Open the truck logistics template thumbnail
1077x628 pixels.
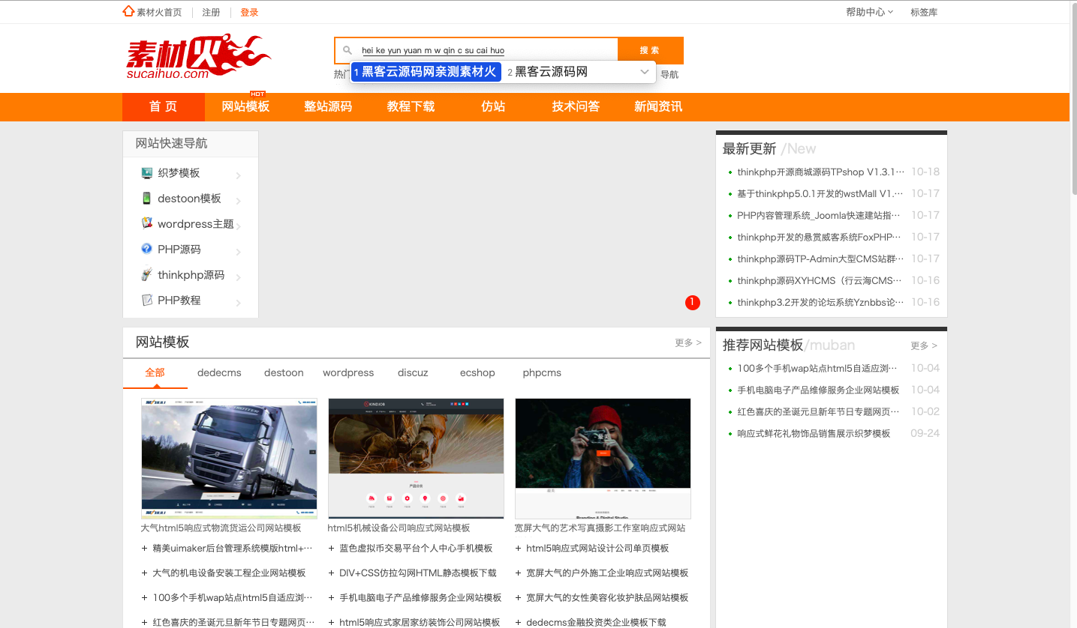click(x=229, y=458)
